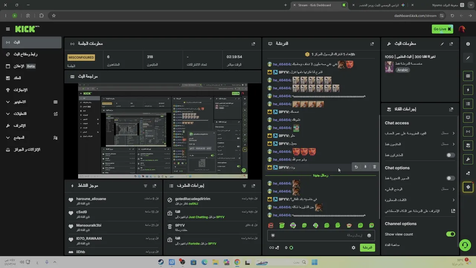The height and width of the screenshot is (268, 476).
Task: Open haroune_aliouane in activity feed
Action: pyautogui.click(x=91, y=199)
